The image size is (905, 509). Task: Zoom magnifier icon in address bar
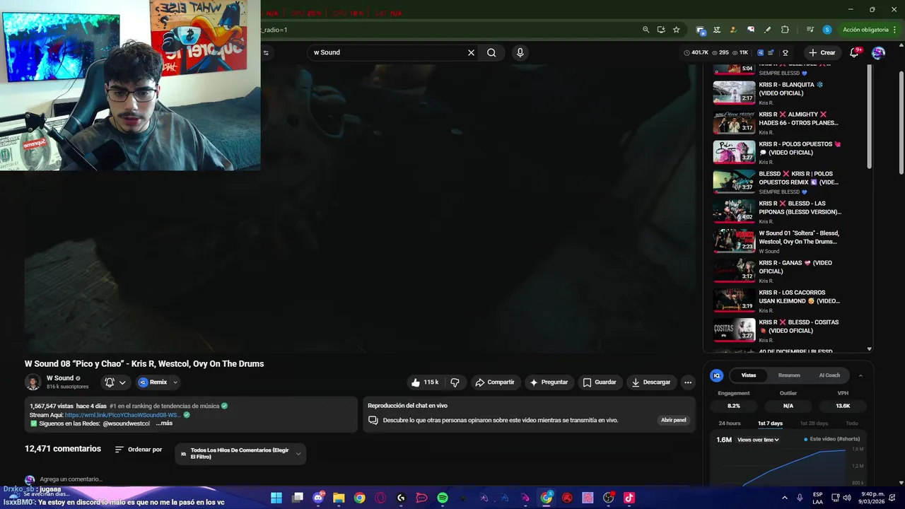pyautogui.click(x=646, y=30)
